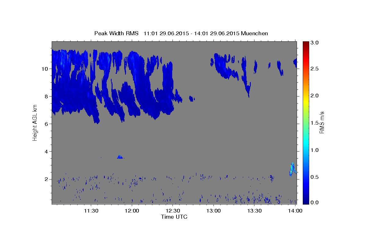Click the colorbar value 1.0

coord(315,150)
